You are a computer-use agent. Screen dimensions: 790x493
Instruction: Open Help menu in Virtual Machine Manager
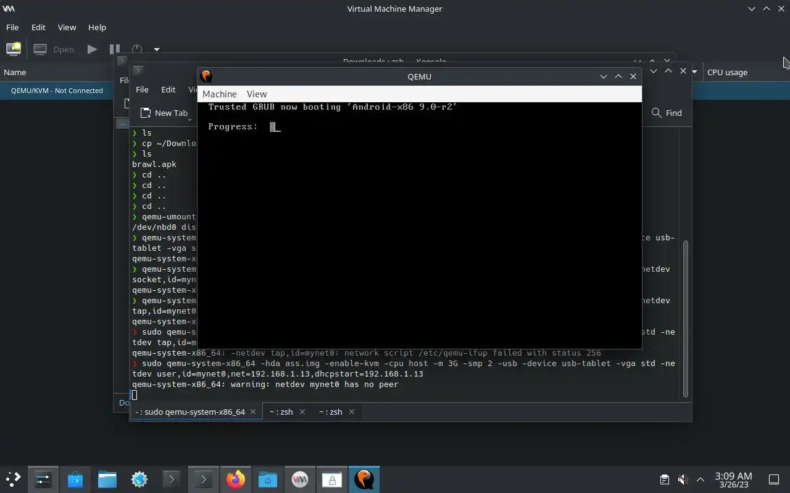(x=97, y=27)
